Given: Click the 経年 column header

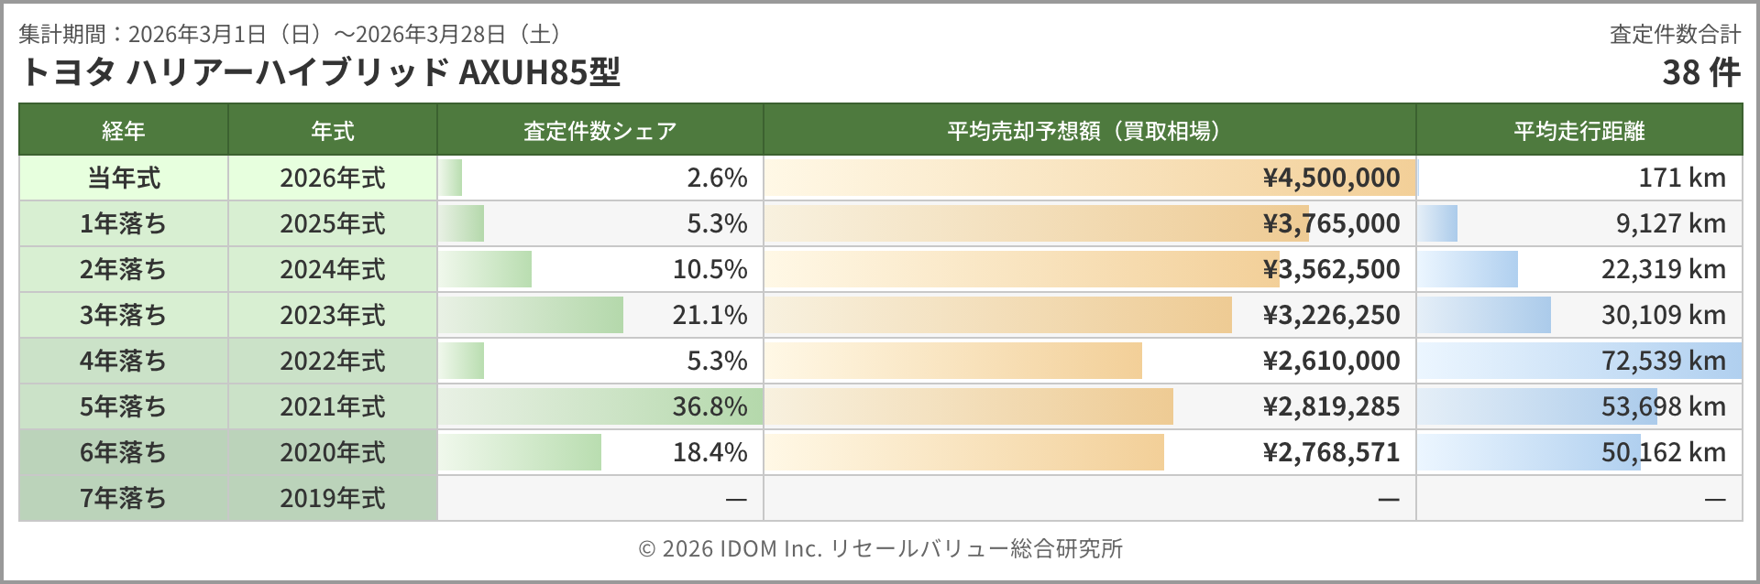Looking at the screenshot, I should (124, 131).
